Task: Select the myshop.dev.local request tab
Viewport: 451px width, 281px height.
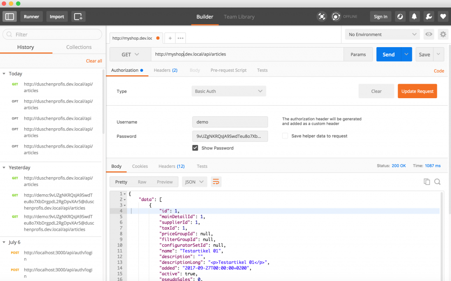Action: click(x=136, y=38)
